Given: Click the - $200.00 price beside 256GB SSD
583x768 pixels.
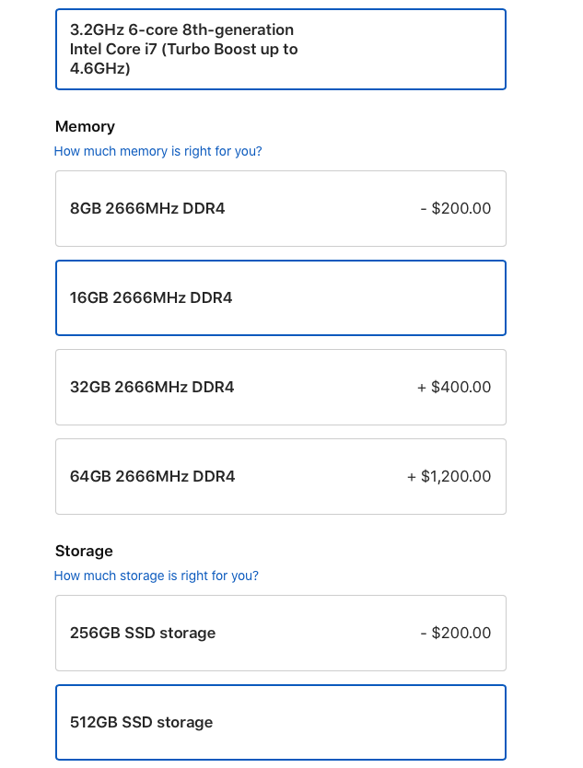Looking at the screenshot, I should point(455,633).
